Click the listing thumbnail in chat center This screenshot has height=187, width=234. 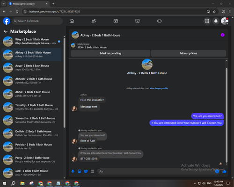147,64
